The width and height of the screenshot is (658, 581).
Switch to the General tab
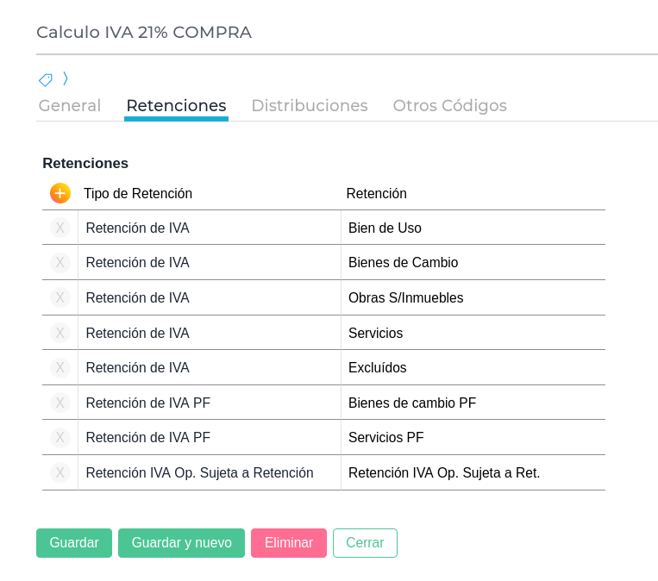[70, 106]
